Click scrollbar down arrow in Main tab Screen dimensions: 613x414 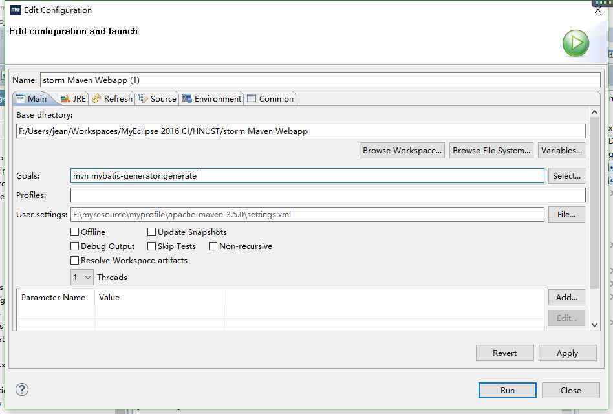point(595,325)
